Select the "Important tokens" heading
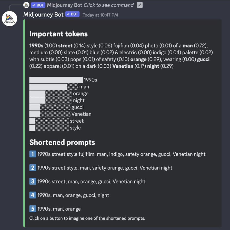The width and height of the screenshot is (230, 230). coord(58,34)
